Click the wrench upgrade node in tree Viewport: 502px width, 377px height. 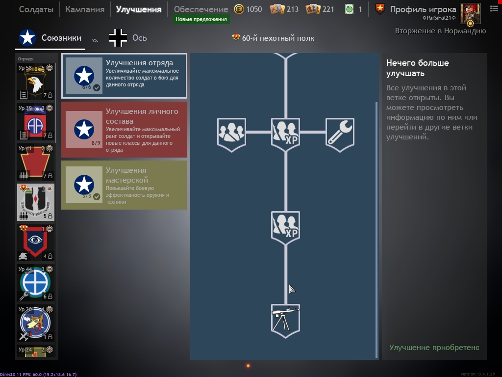(340, 133)
